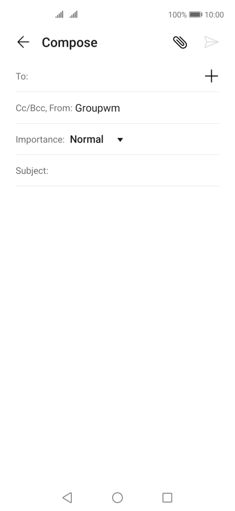This screenshot has width=235, height=511.
Task: Tap the Importance label
Action: [40, 140]
